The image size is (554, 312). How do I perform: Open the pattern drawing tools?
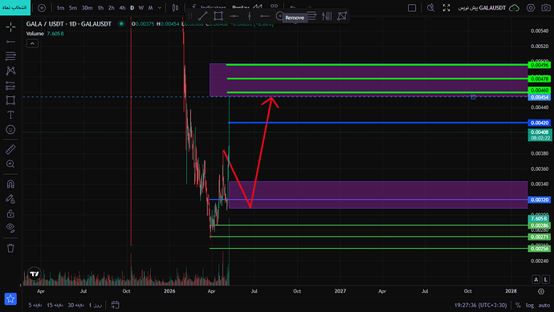pos(10,71)
